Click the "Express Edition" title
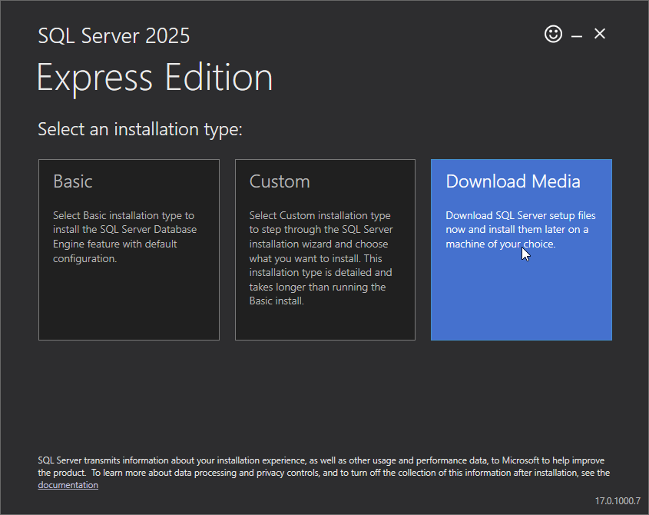649x515 pixels. [x=155, y=78]
